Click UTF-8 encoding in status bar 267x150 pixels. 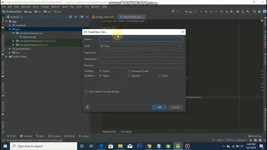tap(230, 140)
